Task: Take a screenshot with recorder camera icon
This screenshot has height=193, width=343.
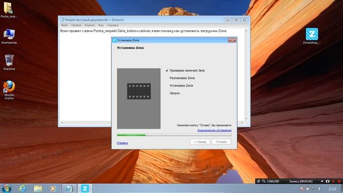Action: point(327,181)
